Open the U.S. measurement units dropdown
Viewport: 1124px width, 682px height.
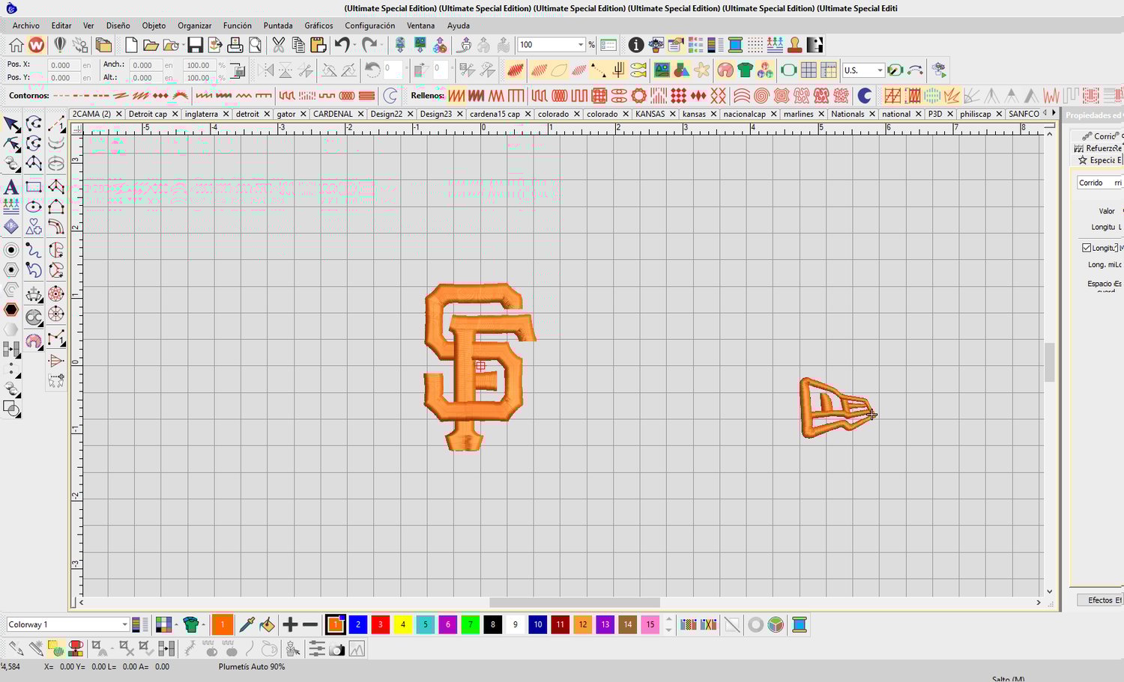(879, 70)
